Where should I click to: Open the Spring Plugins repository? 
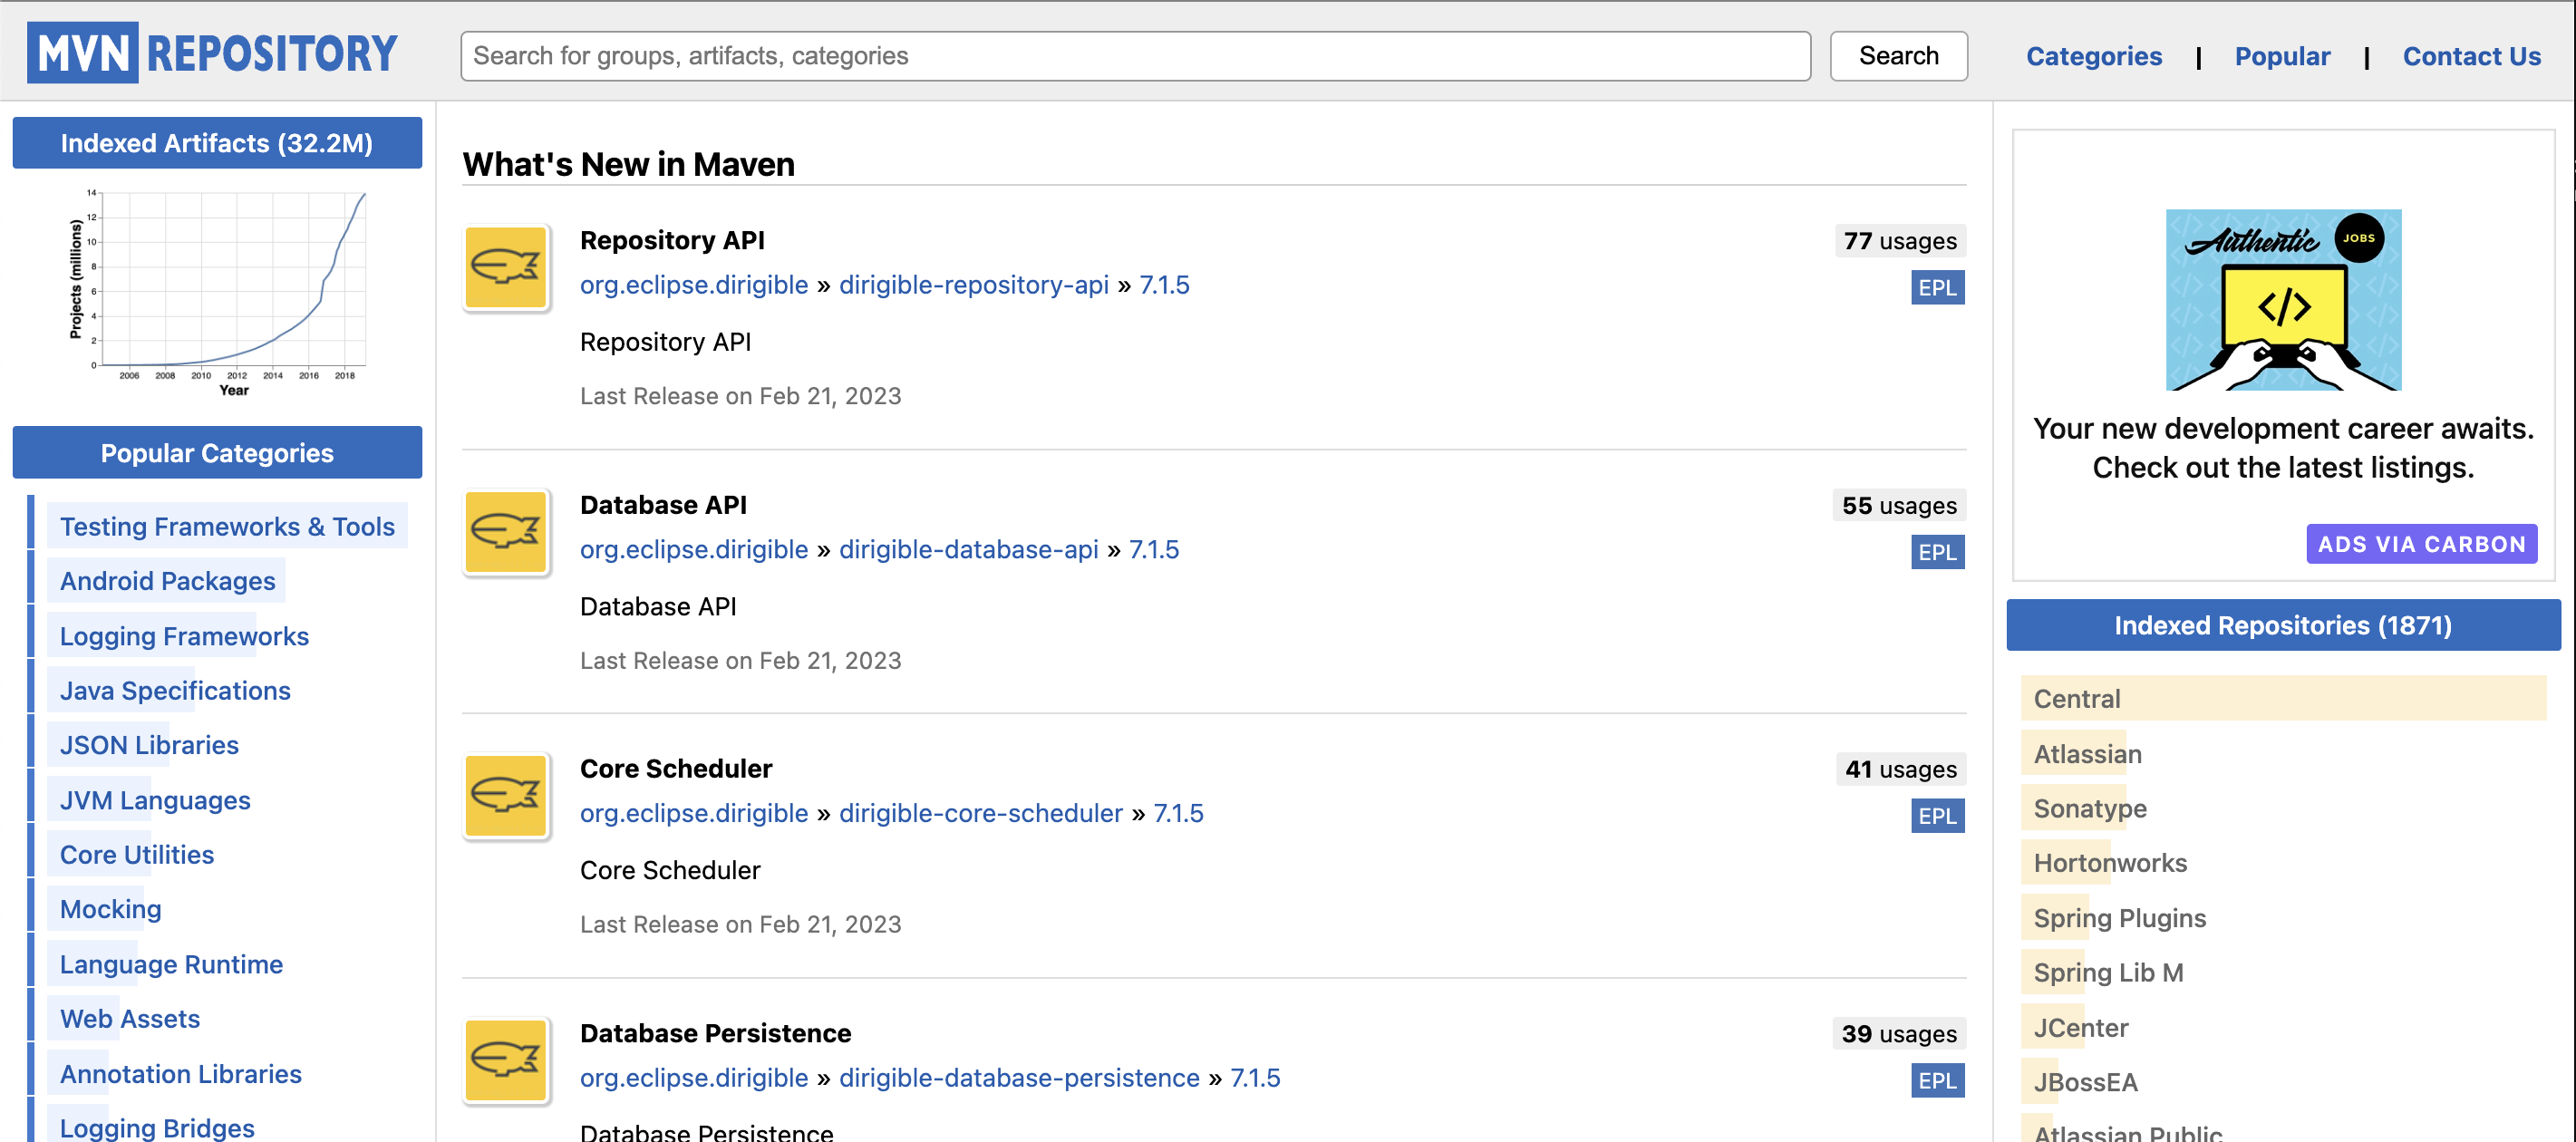(x=2119, y=917)
